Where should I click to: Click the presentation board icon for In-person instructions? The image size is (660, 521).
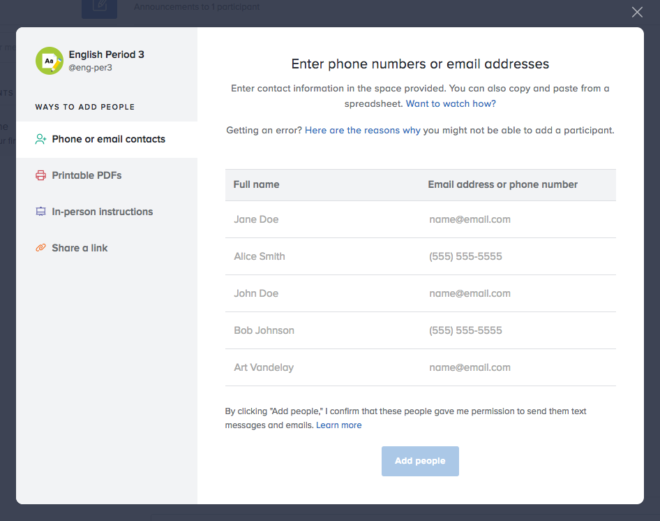pos(41,212)
